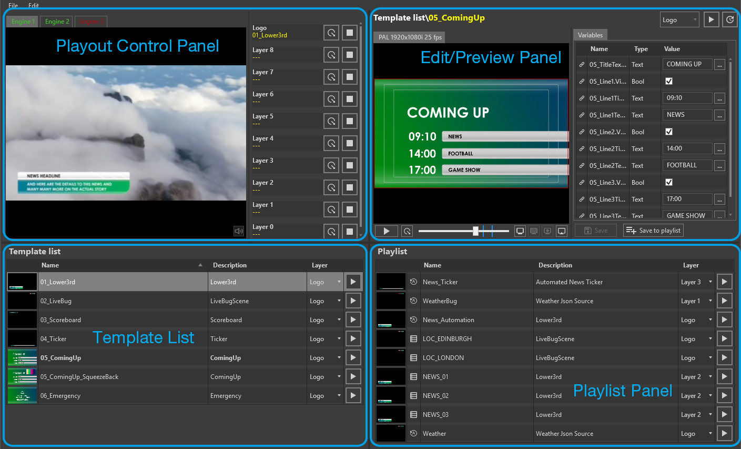741x449 pixels.
Task: Uncheck the 05_Line3.V boolean value
Action: pos(669,182)
